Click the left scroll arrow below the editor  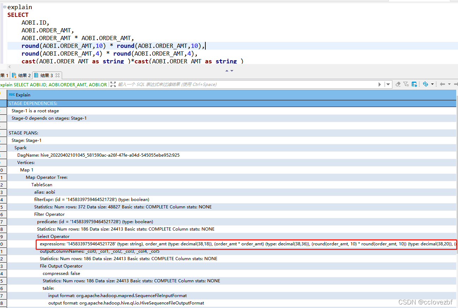click(9, 67)
